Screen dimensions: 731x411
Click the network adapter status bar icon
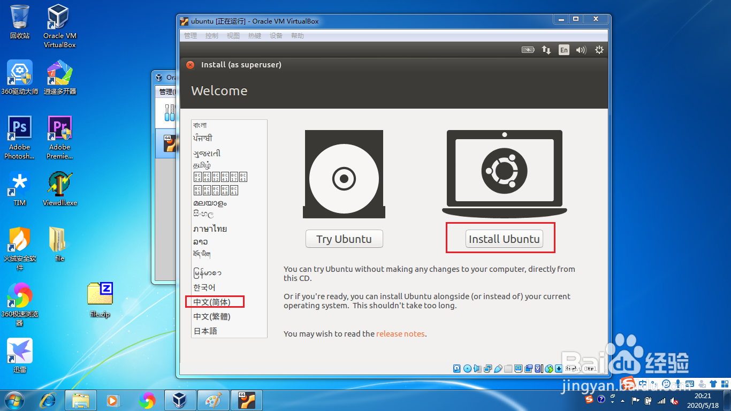click(x=488, y=368)
